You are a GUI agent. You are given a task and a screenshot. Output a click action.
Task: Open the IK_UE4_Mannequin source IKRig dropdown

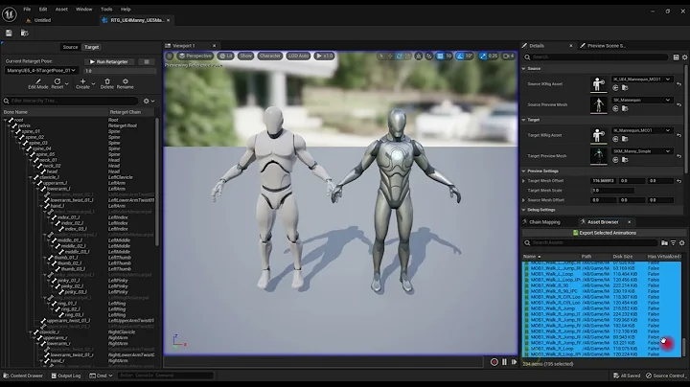click(x=641, y=80)
